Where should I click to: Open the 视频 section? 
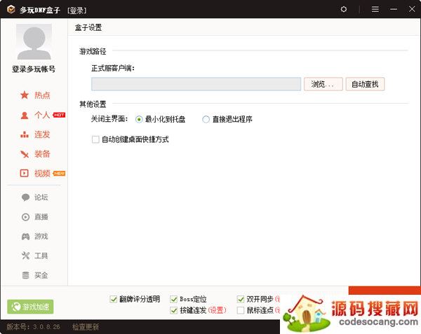pyautogui.click(x=42, y=173)
